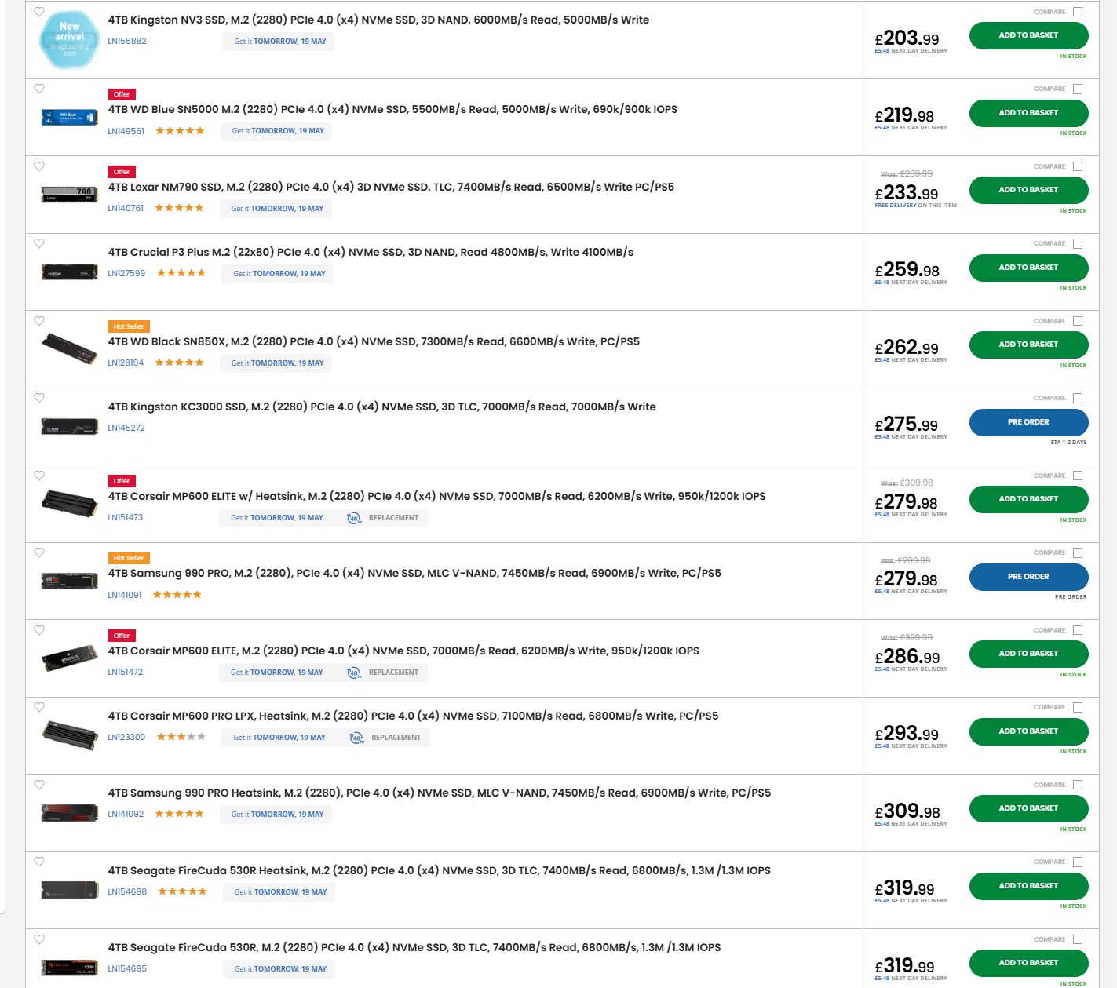Viewport: 1117px width, 988px height.
Task: Open 4TB Crucial P3 Plus product title
Action: pos(371,252)
